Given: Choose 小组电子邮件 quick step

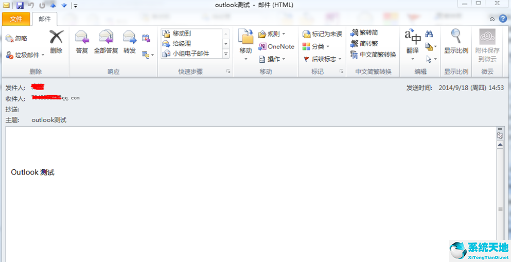Looking at the screenshot, I should [x=191, y=54].
